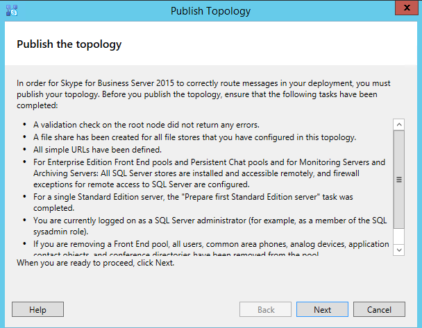
Task: Click "When you are ready to proceed" text
Action: click(x=96, y=263)
